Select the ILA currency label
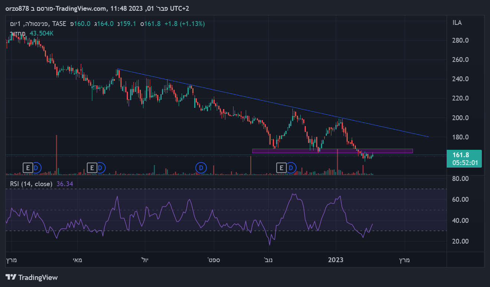The height and width of the screenshot is (287, 490). pos(457,23)
